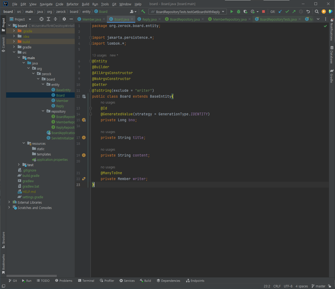The height and width of the screenshot is (289, 335).
Task: Expand the .idea folder
Action: pyautogui.click(x=14, y=36)
